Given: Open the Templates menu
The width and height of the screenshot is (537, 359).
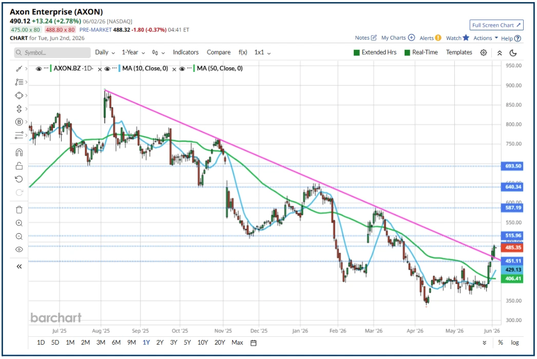Looking at the screenshot, I should [x=459, y=52].
